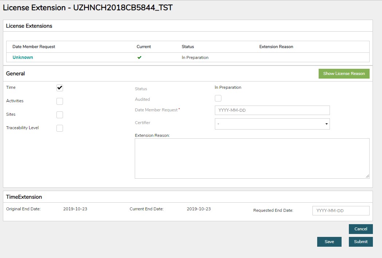This screenshot has height=258, width=382.
Task: Submit the license extension form
Action: coord(361,242)
